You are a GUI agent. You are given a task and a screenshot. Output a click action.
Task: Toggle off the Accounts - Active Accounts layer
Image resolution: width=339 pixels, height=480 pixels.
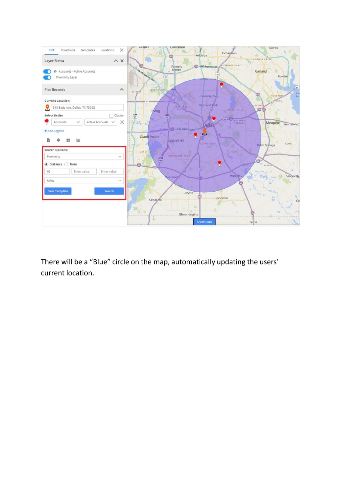click(x=47, y=71)
